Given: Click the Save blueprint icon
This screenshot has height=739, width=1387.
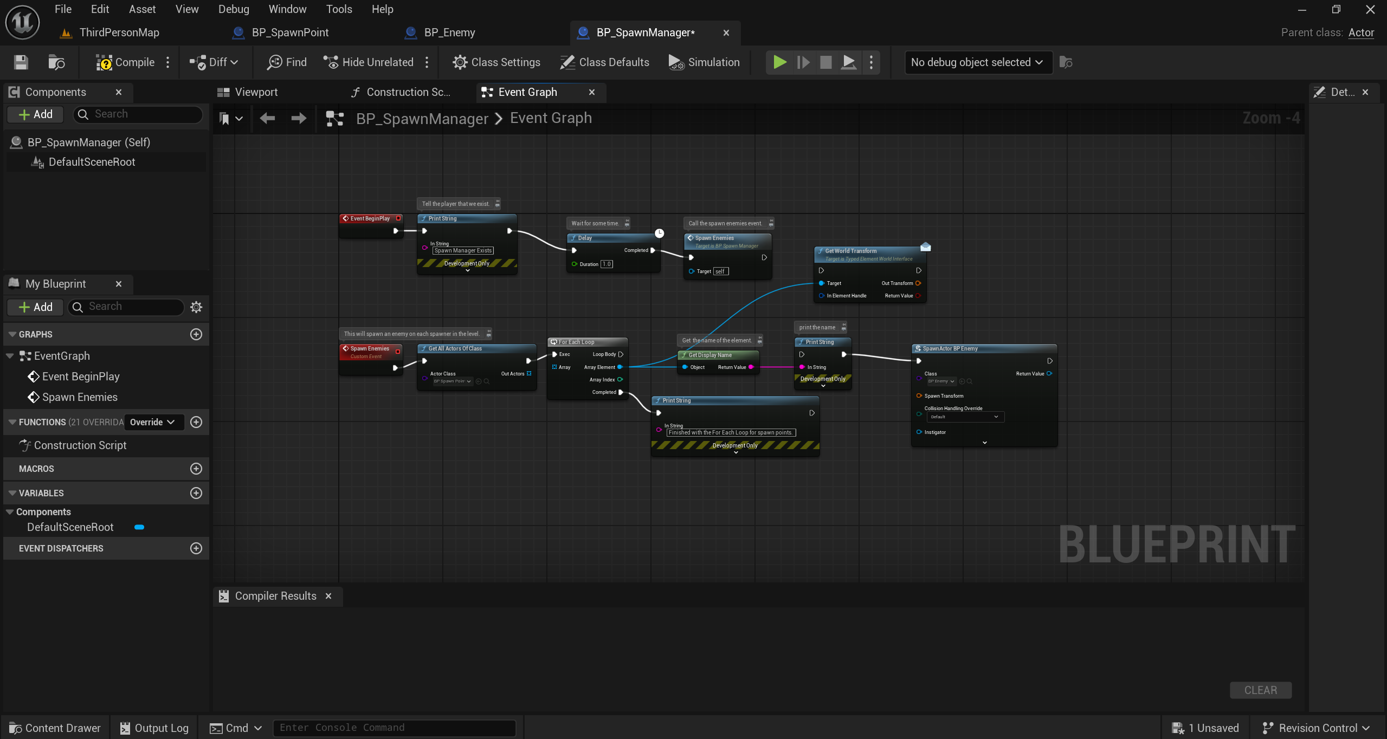Looking at the screenshot, I should click(x=21, y=62).
